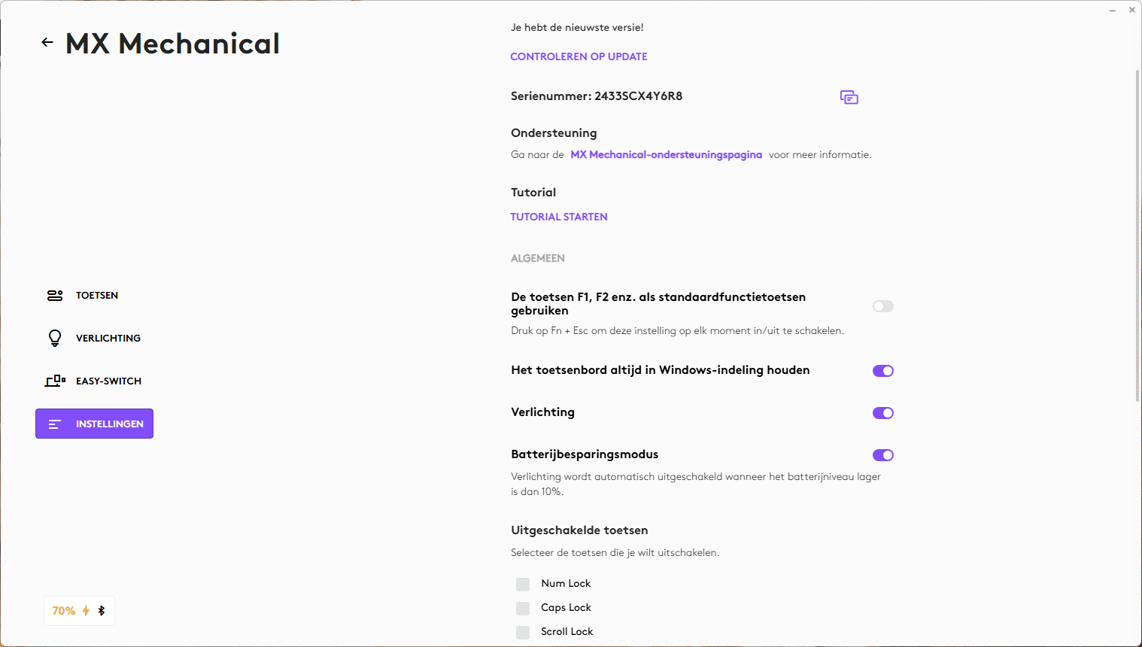Switch to the Toetsen tab
Viewport: 1142px width, 647px height.
pos(97,296)
